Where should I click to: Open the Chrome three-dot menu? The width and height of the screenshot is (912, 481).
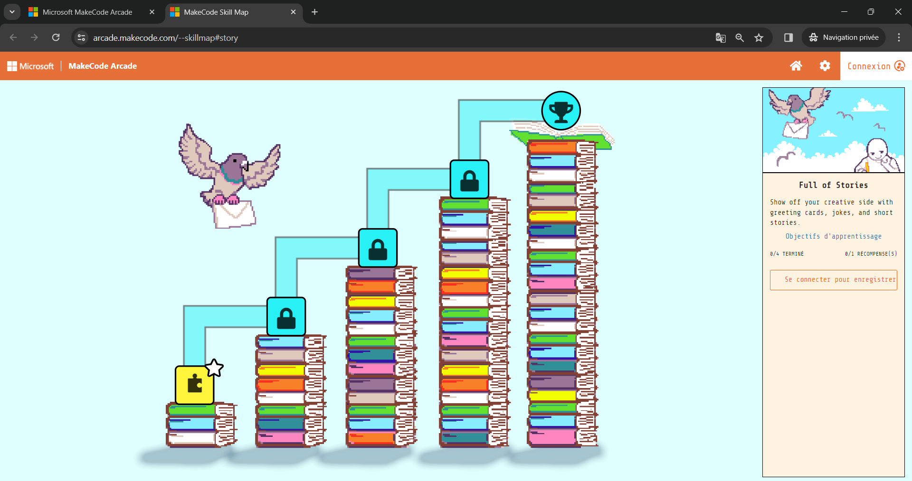click(899, 37)
